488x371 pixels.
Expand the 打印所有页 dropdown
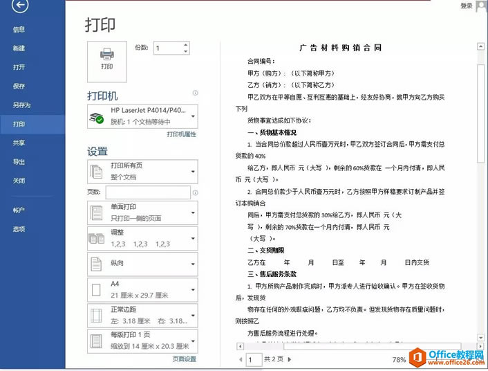tap(142, 172)
